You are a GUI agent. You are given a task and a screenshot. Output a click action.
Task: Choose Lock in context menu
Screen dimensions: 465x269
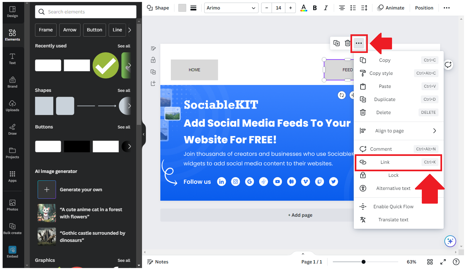399,175
